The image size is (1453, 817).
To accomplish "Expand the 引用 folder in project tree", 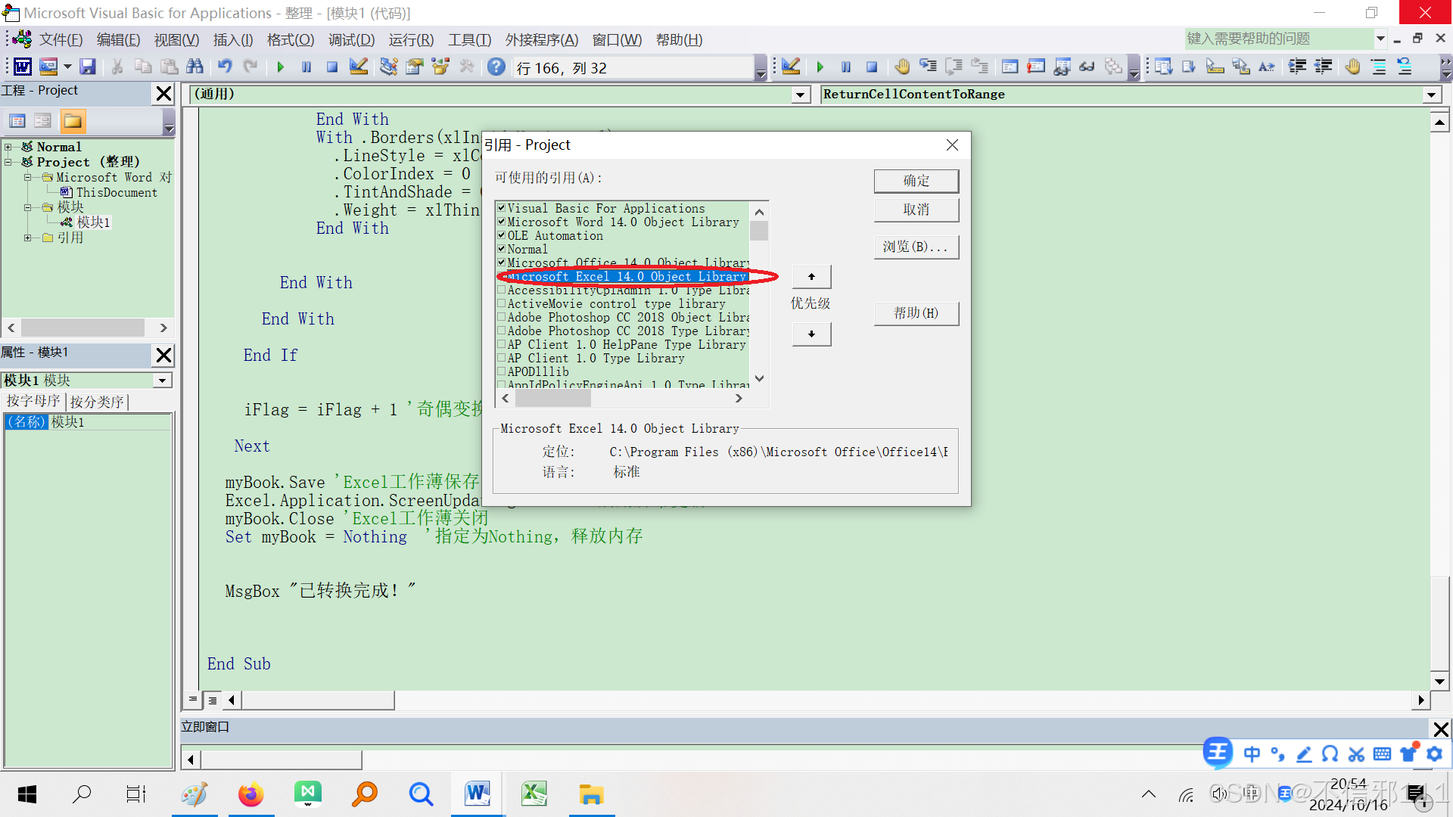I will [x=28, y=238].
